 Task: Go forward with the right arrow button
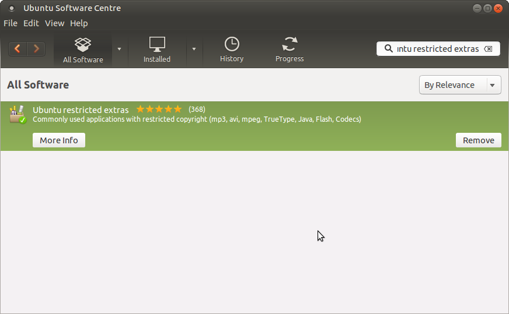36,49
